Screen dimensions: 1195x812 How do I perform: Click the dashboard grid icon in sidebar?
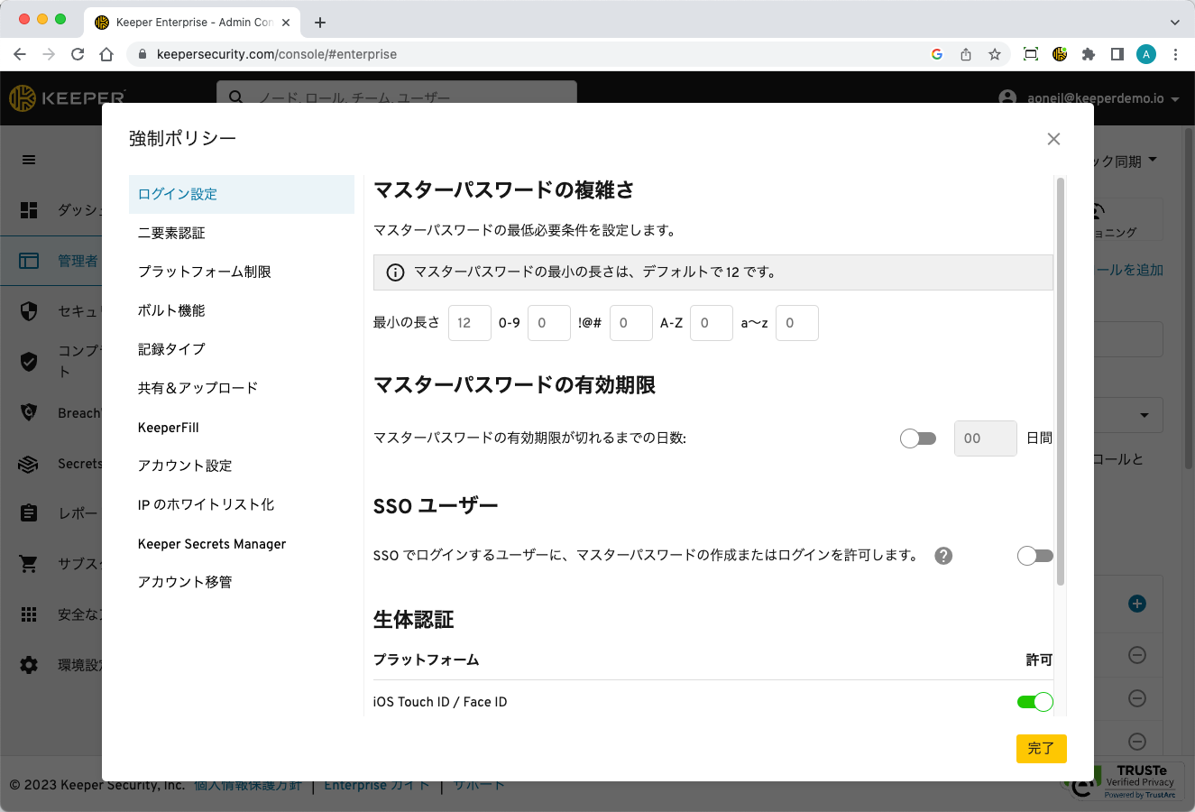[29, 210]
